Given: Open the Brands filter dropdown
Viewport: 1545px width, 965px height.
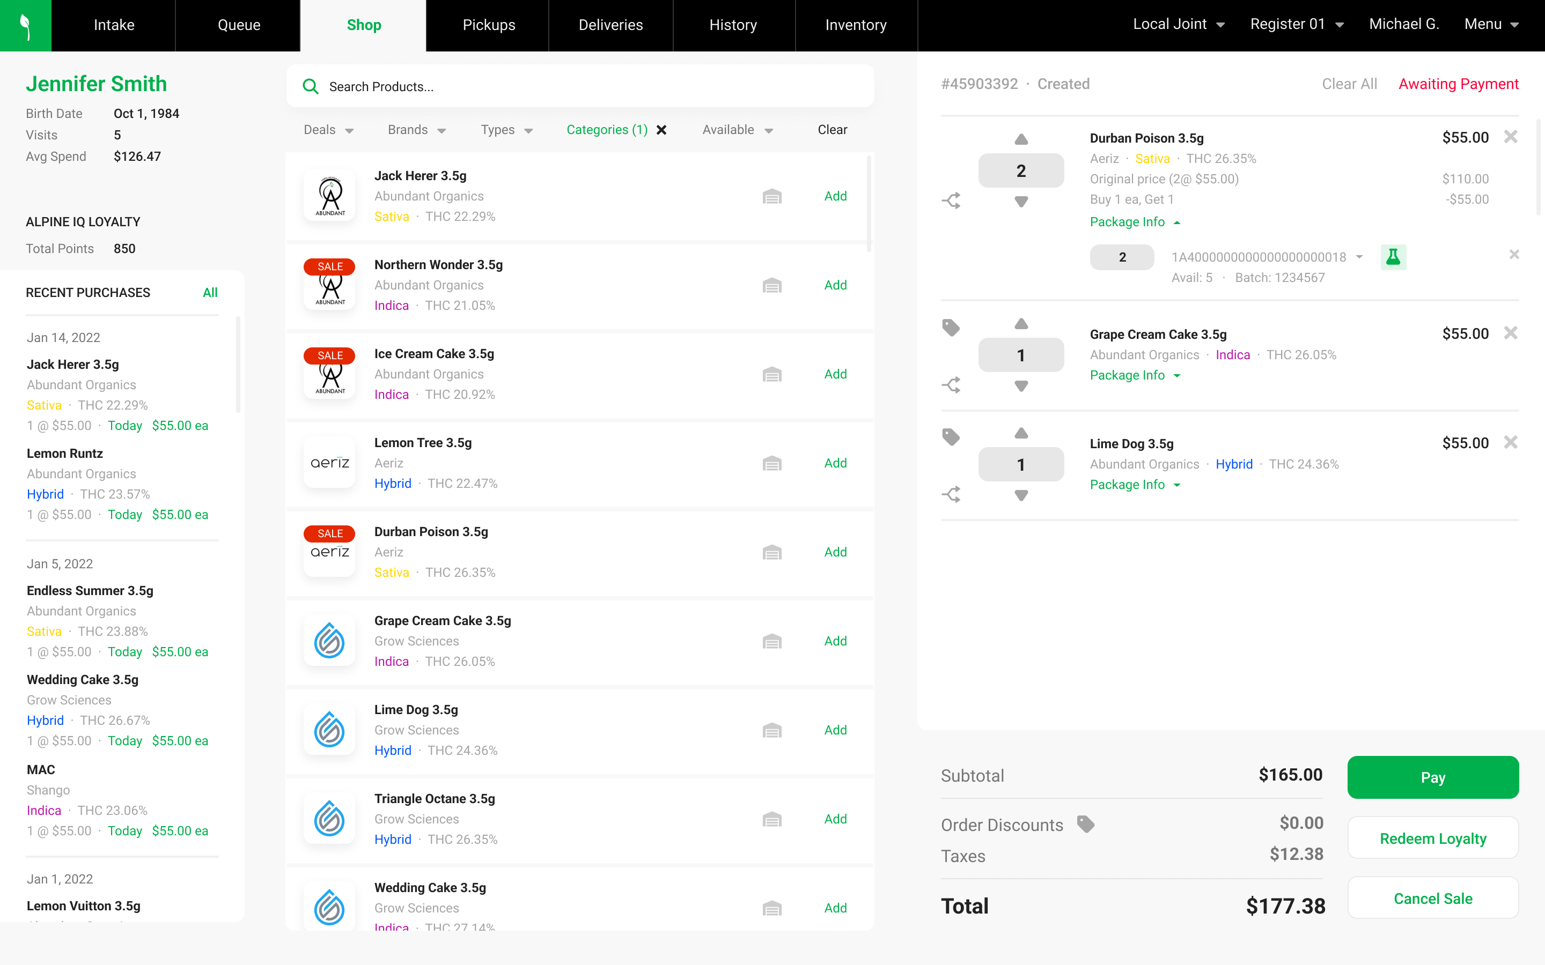Looking at the screenshot, I should (x=416, y=130).
